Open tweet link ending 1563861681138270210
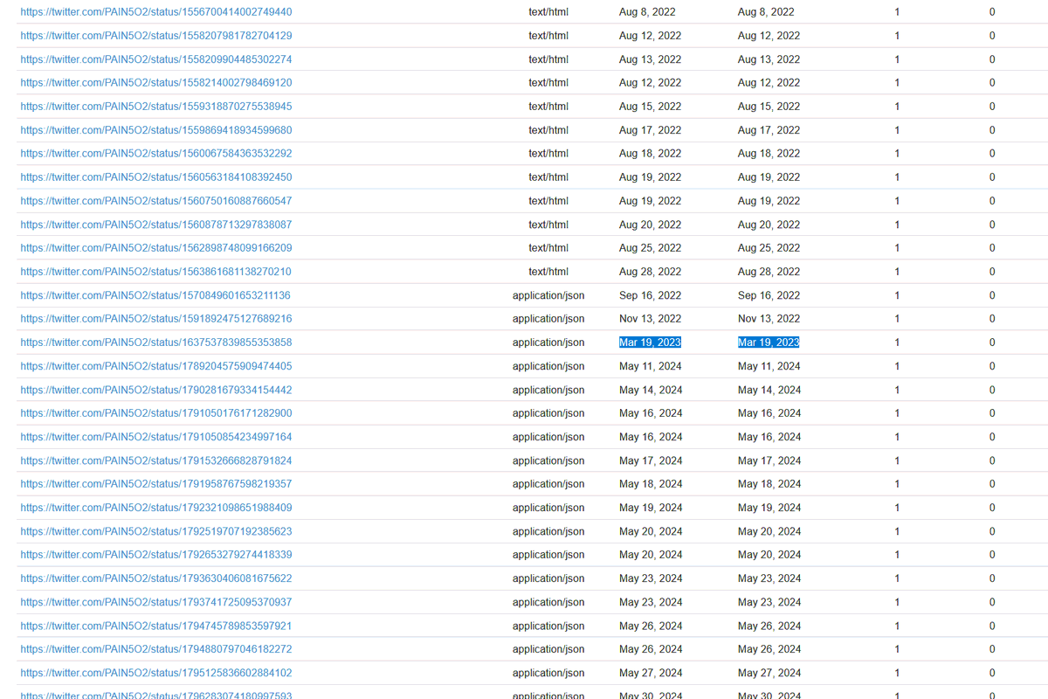1048x699 pixels. click(156, 272)
